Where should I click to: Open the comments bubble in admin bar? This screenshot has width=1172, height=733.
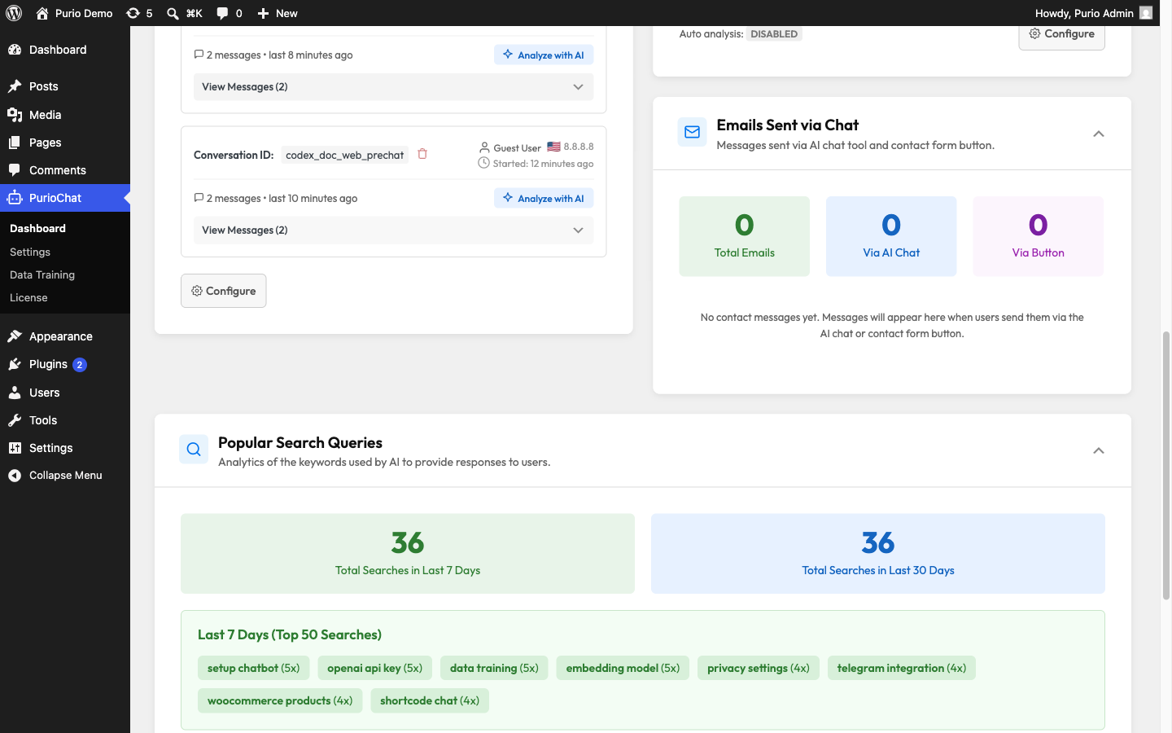[230, 13]
